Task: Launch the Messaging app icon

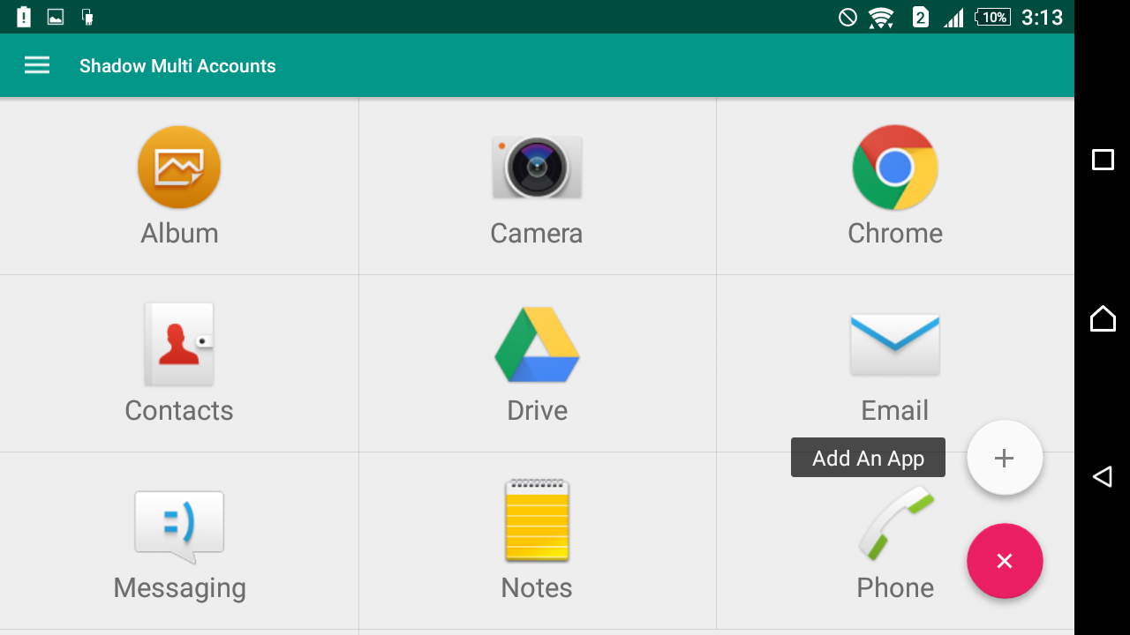Action: (179, 527)
